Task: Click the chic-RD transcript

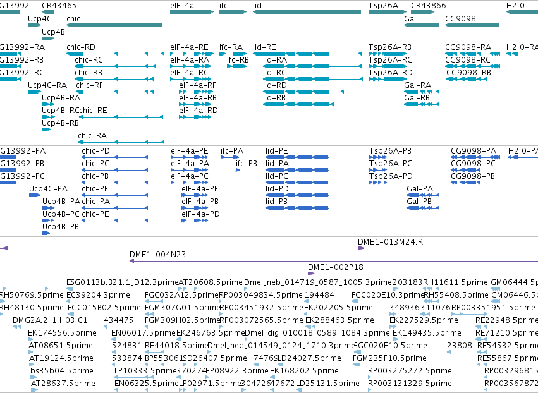Action: (x=115, y=54)
